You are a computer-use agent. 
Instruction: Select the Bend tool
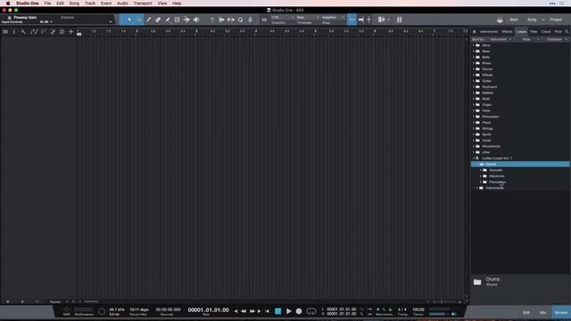(186, 20)
